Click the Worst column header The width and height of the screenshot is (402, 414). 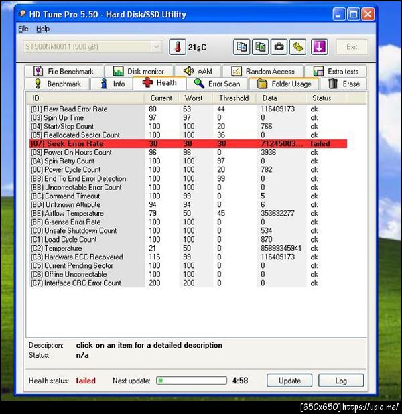click(196, 98)
